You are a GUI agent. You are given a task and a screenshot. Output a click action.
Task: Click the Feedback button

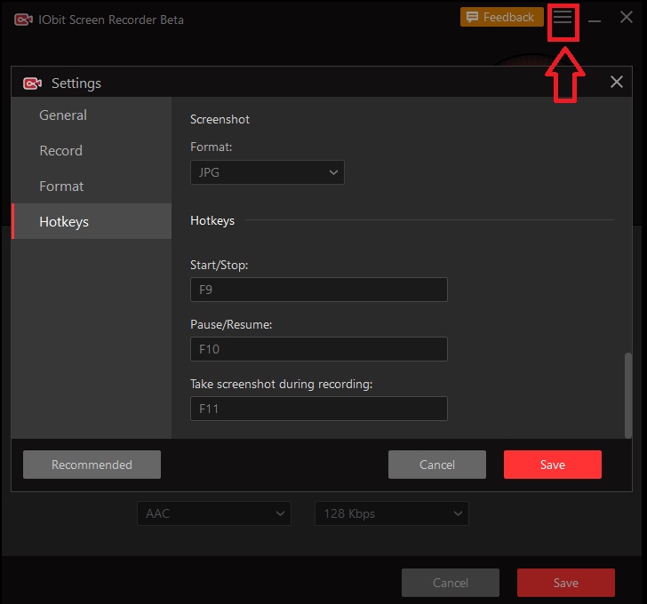pyautogui.click(x=501, y=17)
